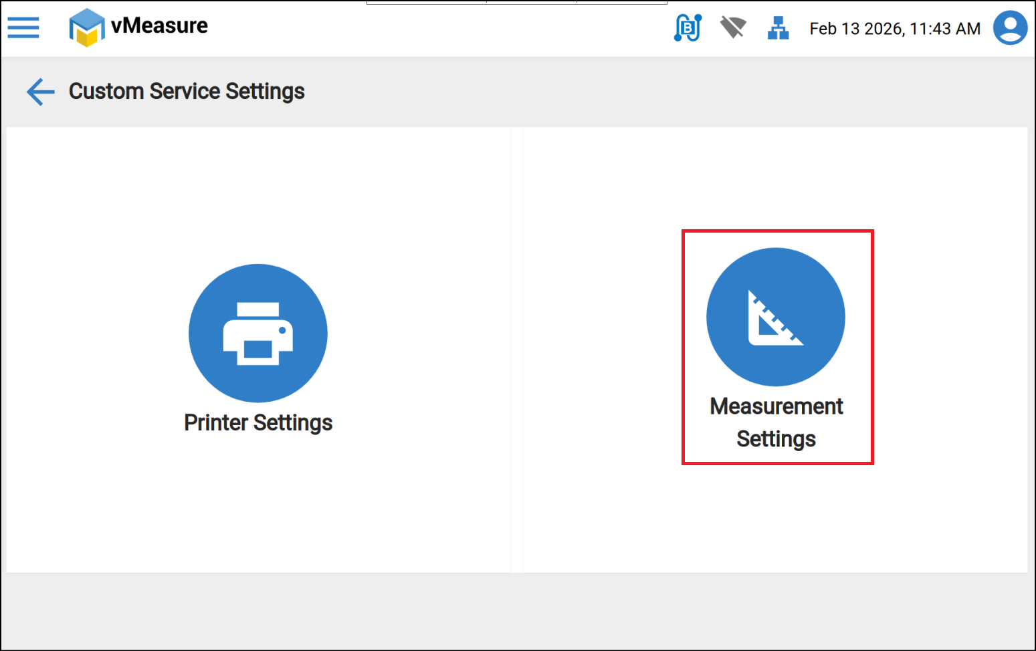Open the measurement ruler triangle icon
This screenshot has width=1036, height=651.
tap(776, 317)
